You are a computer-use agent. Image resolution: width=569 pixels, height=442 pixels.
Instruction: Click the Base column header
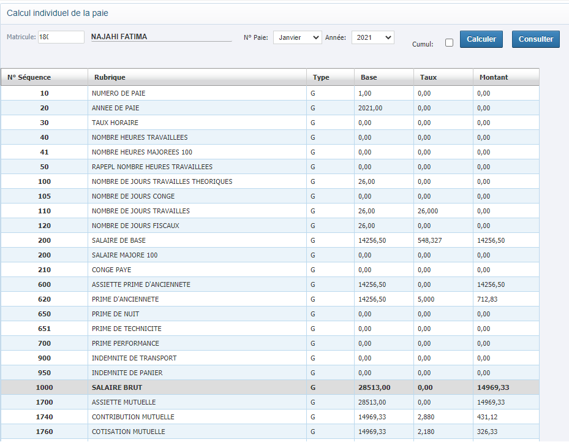pos(384,77)
